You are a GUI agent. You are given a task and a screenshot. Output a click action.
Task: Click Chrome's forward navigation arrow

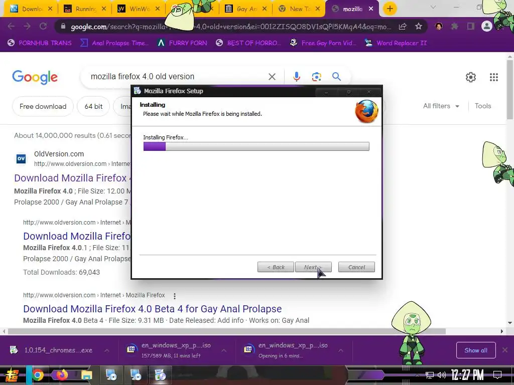pos(27,26)
